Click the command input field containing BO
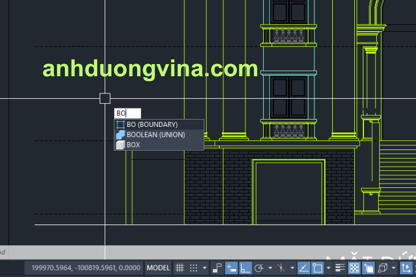The width and height of the screenshot is (416, 277). pyautogui.click(x=127, y=113)
